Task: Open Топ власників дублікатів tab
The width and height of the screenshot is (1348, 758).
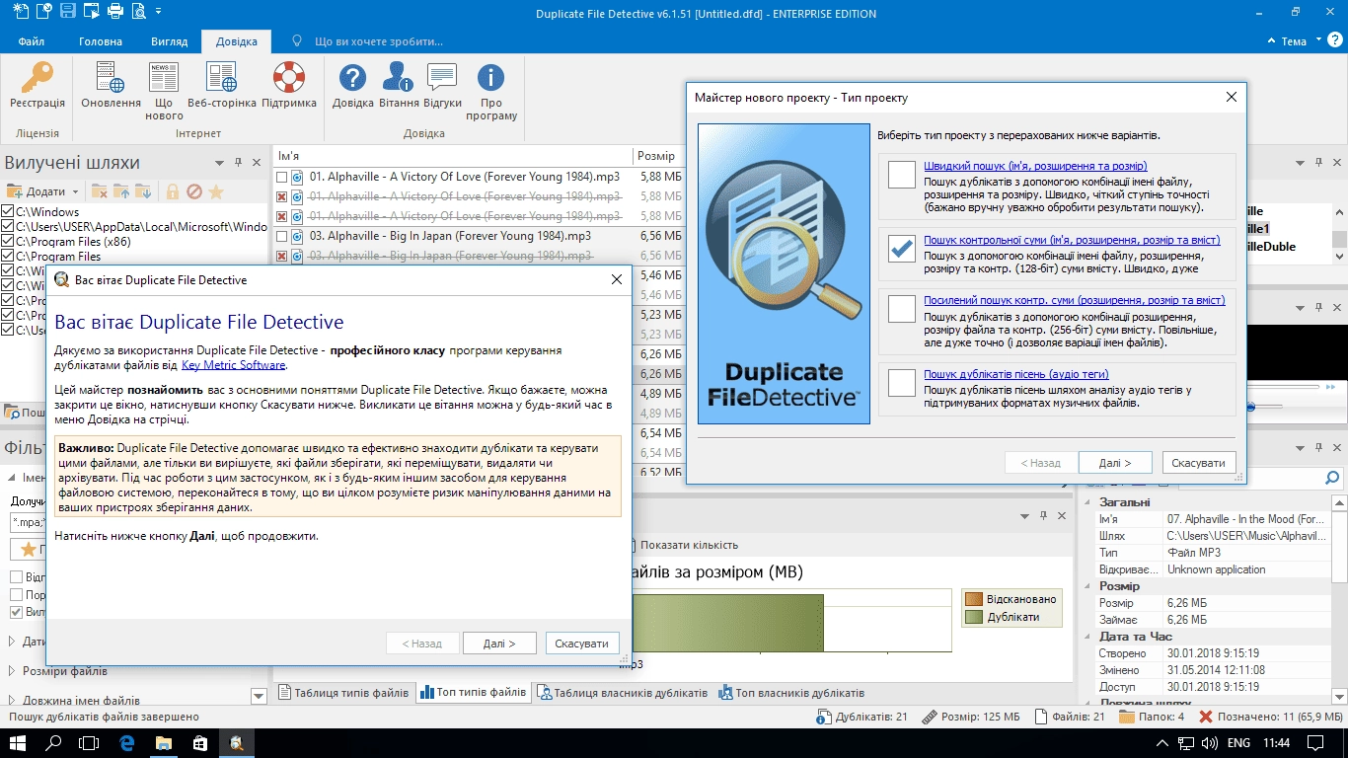Action: pos(791,693)
